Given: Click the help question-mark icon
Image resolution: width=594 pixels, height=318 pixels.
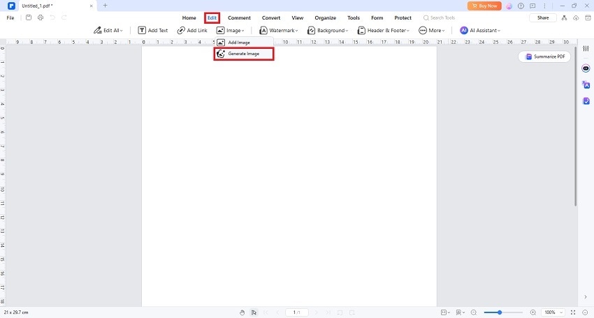Looking at the screenshot, I should (521, 6).
